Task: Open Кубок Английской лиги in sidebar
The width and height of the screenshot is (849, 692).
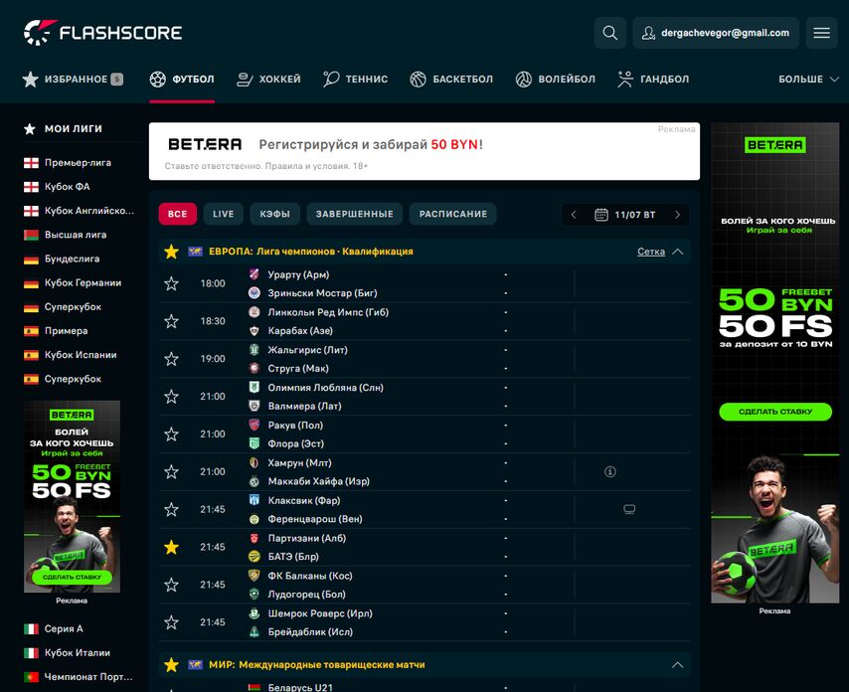Action: [x=88, y=211]
